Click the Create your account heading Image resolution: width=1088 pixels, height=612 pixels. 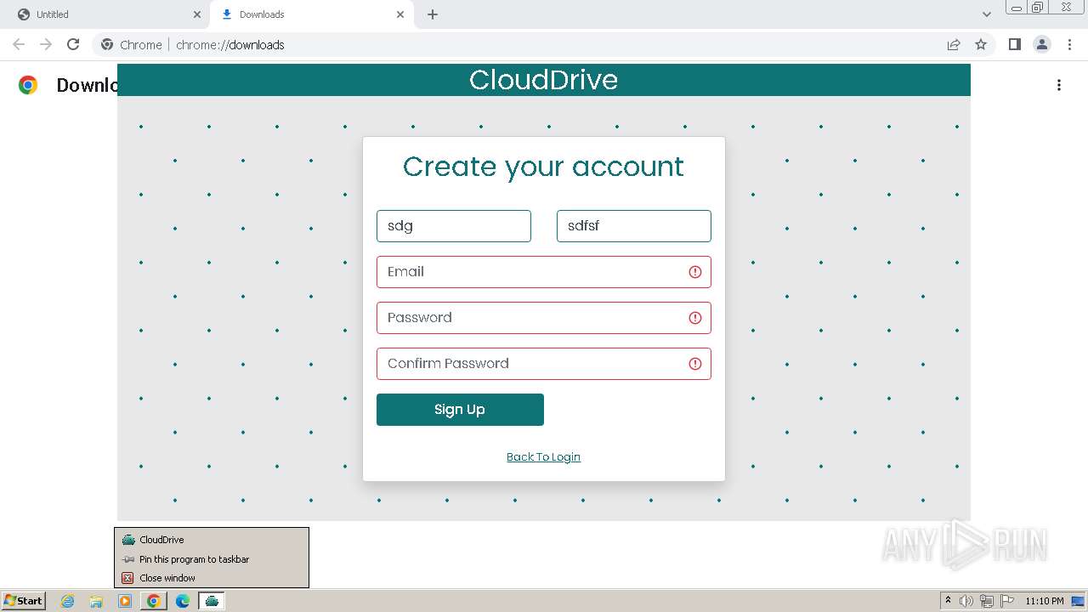(x=544, y=167)
